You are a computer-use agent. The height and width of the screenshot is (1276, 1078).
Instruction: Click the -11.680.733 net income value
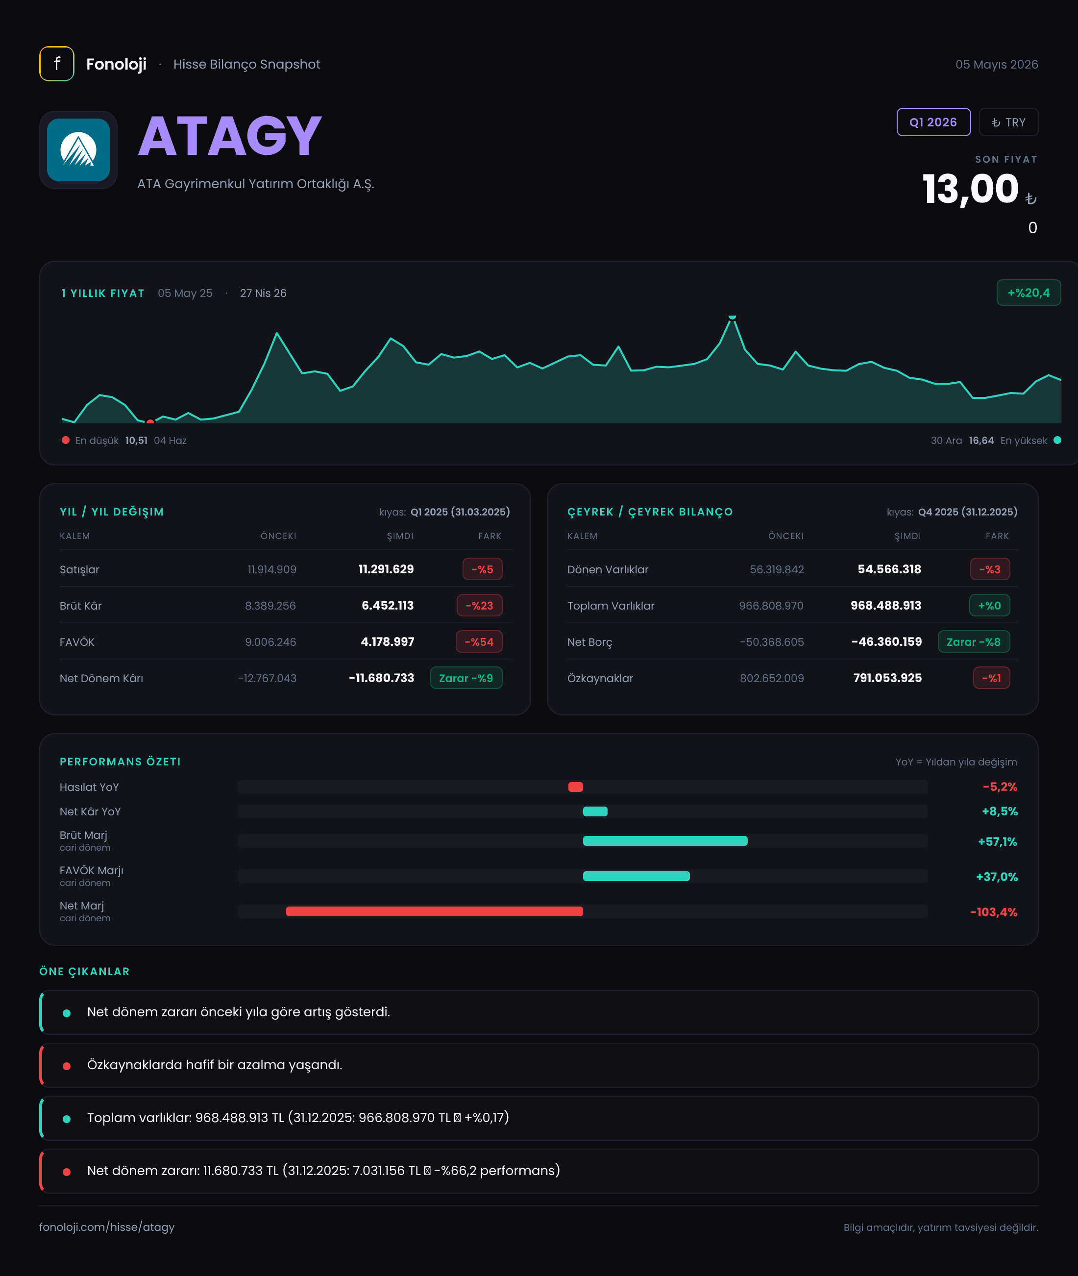pyautogui.click(x=381, y=678)
